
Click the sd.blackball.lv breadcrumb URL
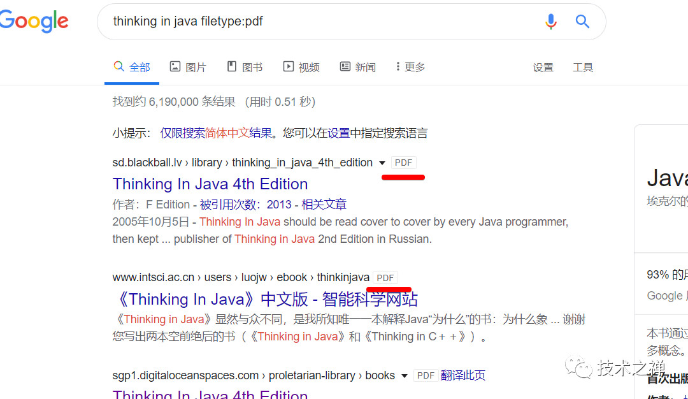point(242,163)
